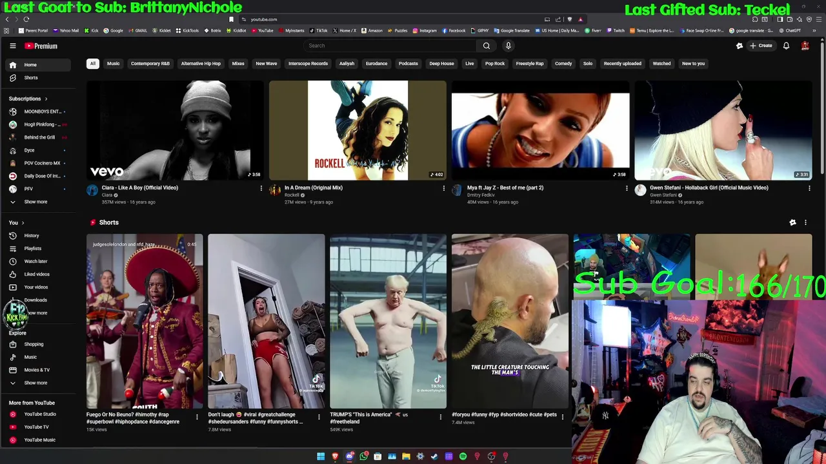Viewport: 826px width, 464px height.
Task: Activate voice search microphone
Action: click(x=508, y=46)
